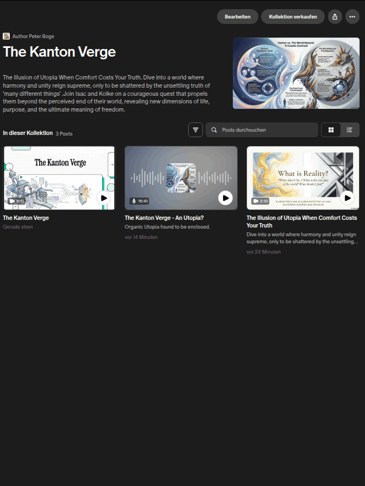This screenshot has height=486, width=365.
Task: Click the Bearbeiten button
Action: tap(238, 17)
